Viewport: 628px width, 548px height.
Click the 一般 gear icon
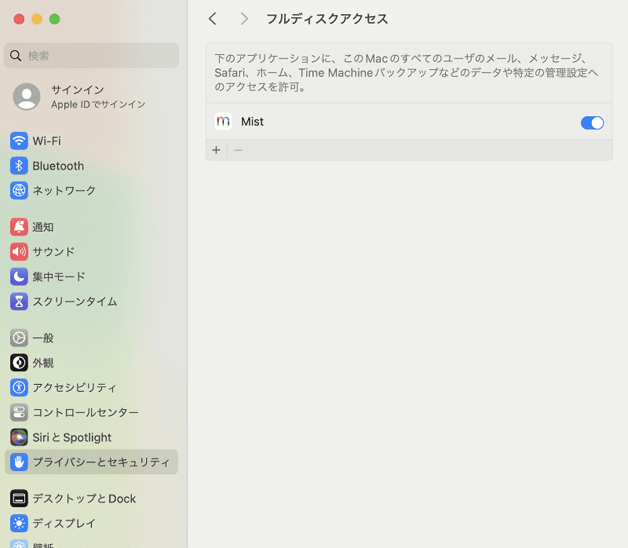coord(19,338)
